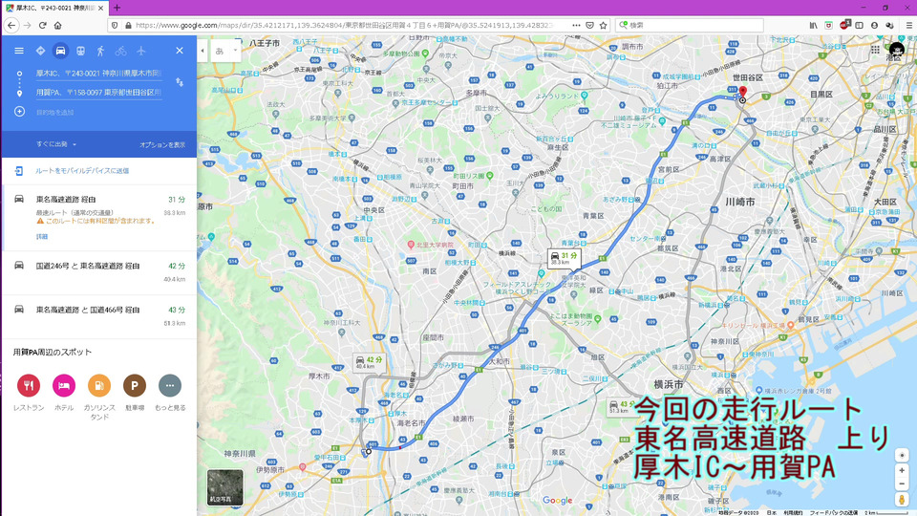This screenshot has height=516, width=917.
Task: Switch to walking travel mode
Action: pyautogui.click(x=100, y=51)
